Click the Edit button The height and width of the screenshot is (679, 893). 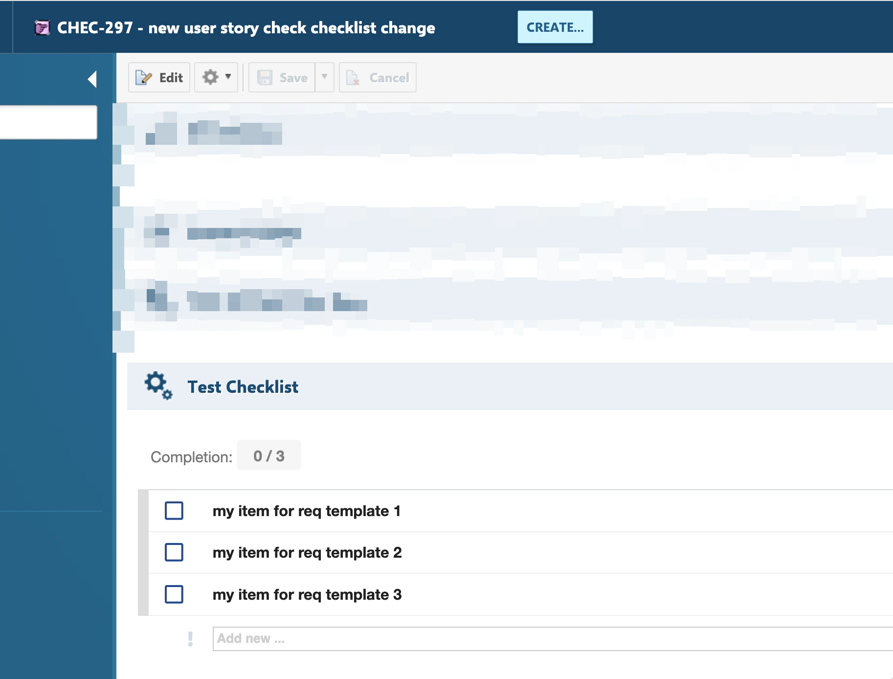159,77
